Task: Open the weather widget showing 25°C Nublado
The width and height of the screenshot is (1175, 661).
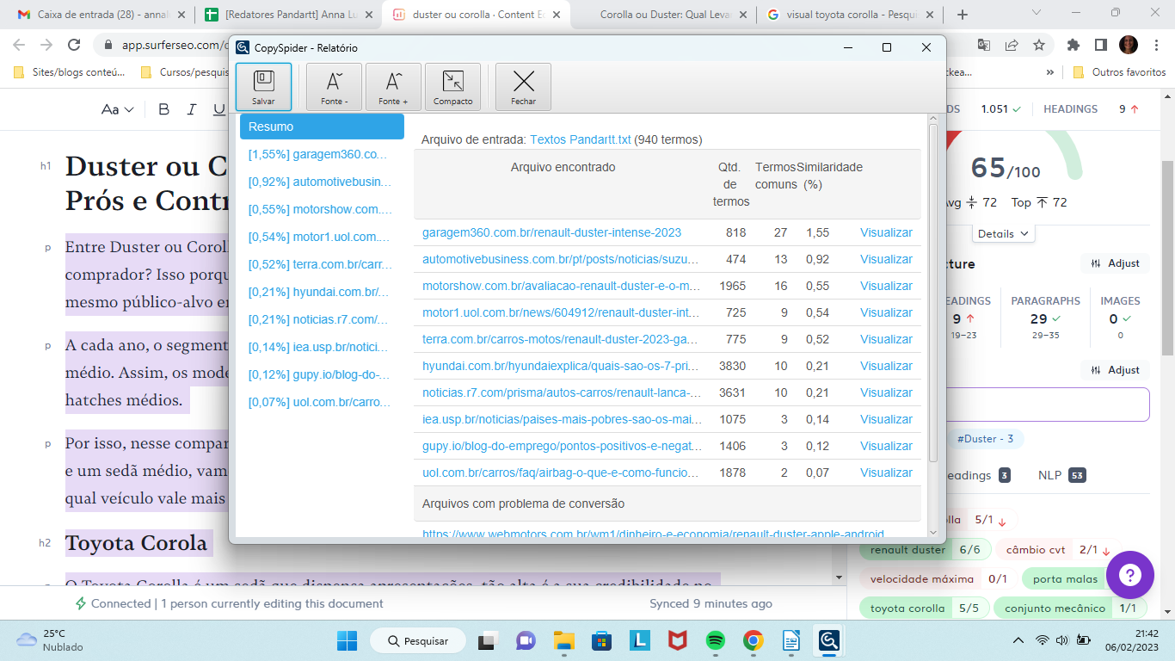Action: (x=50, y=640)
